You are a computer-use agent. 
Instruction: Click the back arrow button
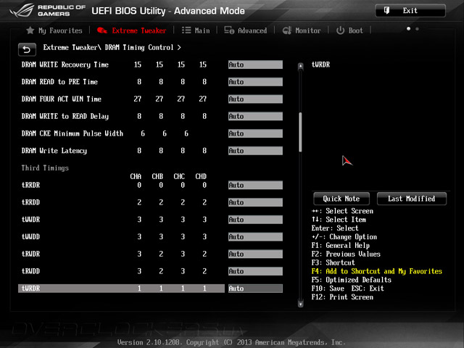pos(27,49)
